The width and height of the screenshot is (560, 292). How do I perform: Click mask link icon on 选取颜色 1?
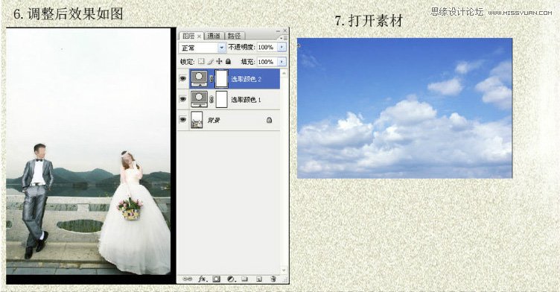[x=211, y=100]
